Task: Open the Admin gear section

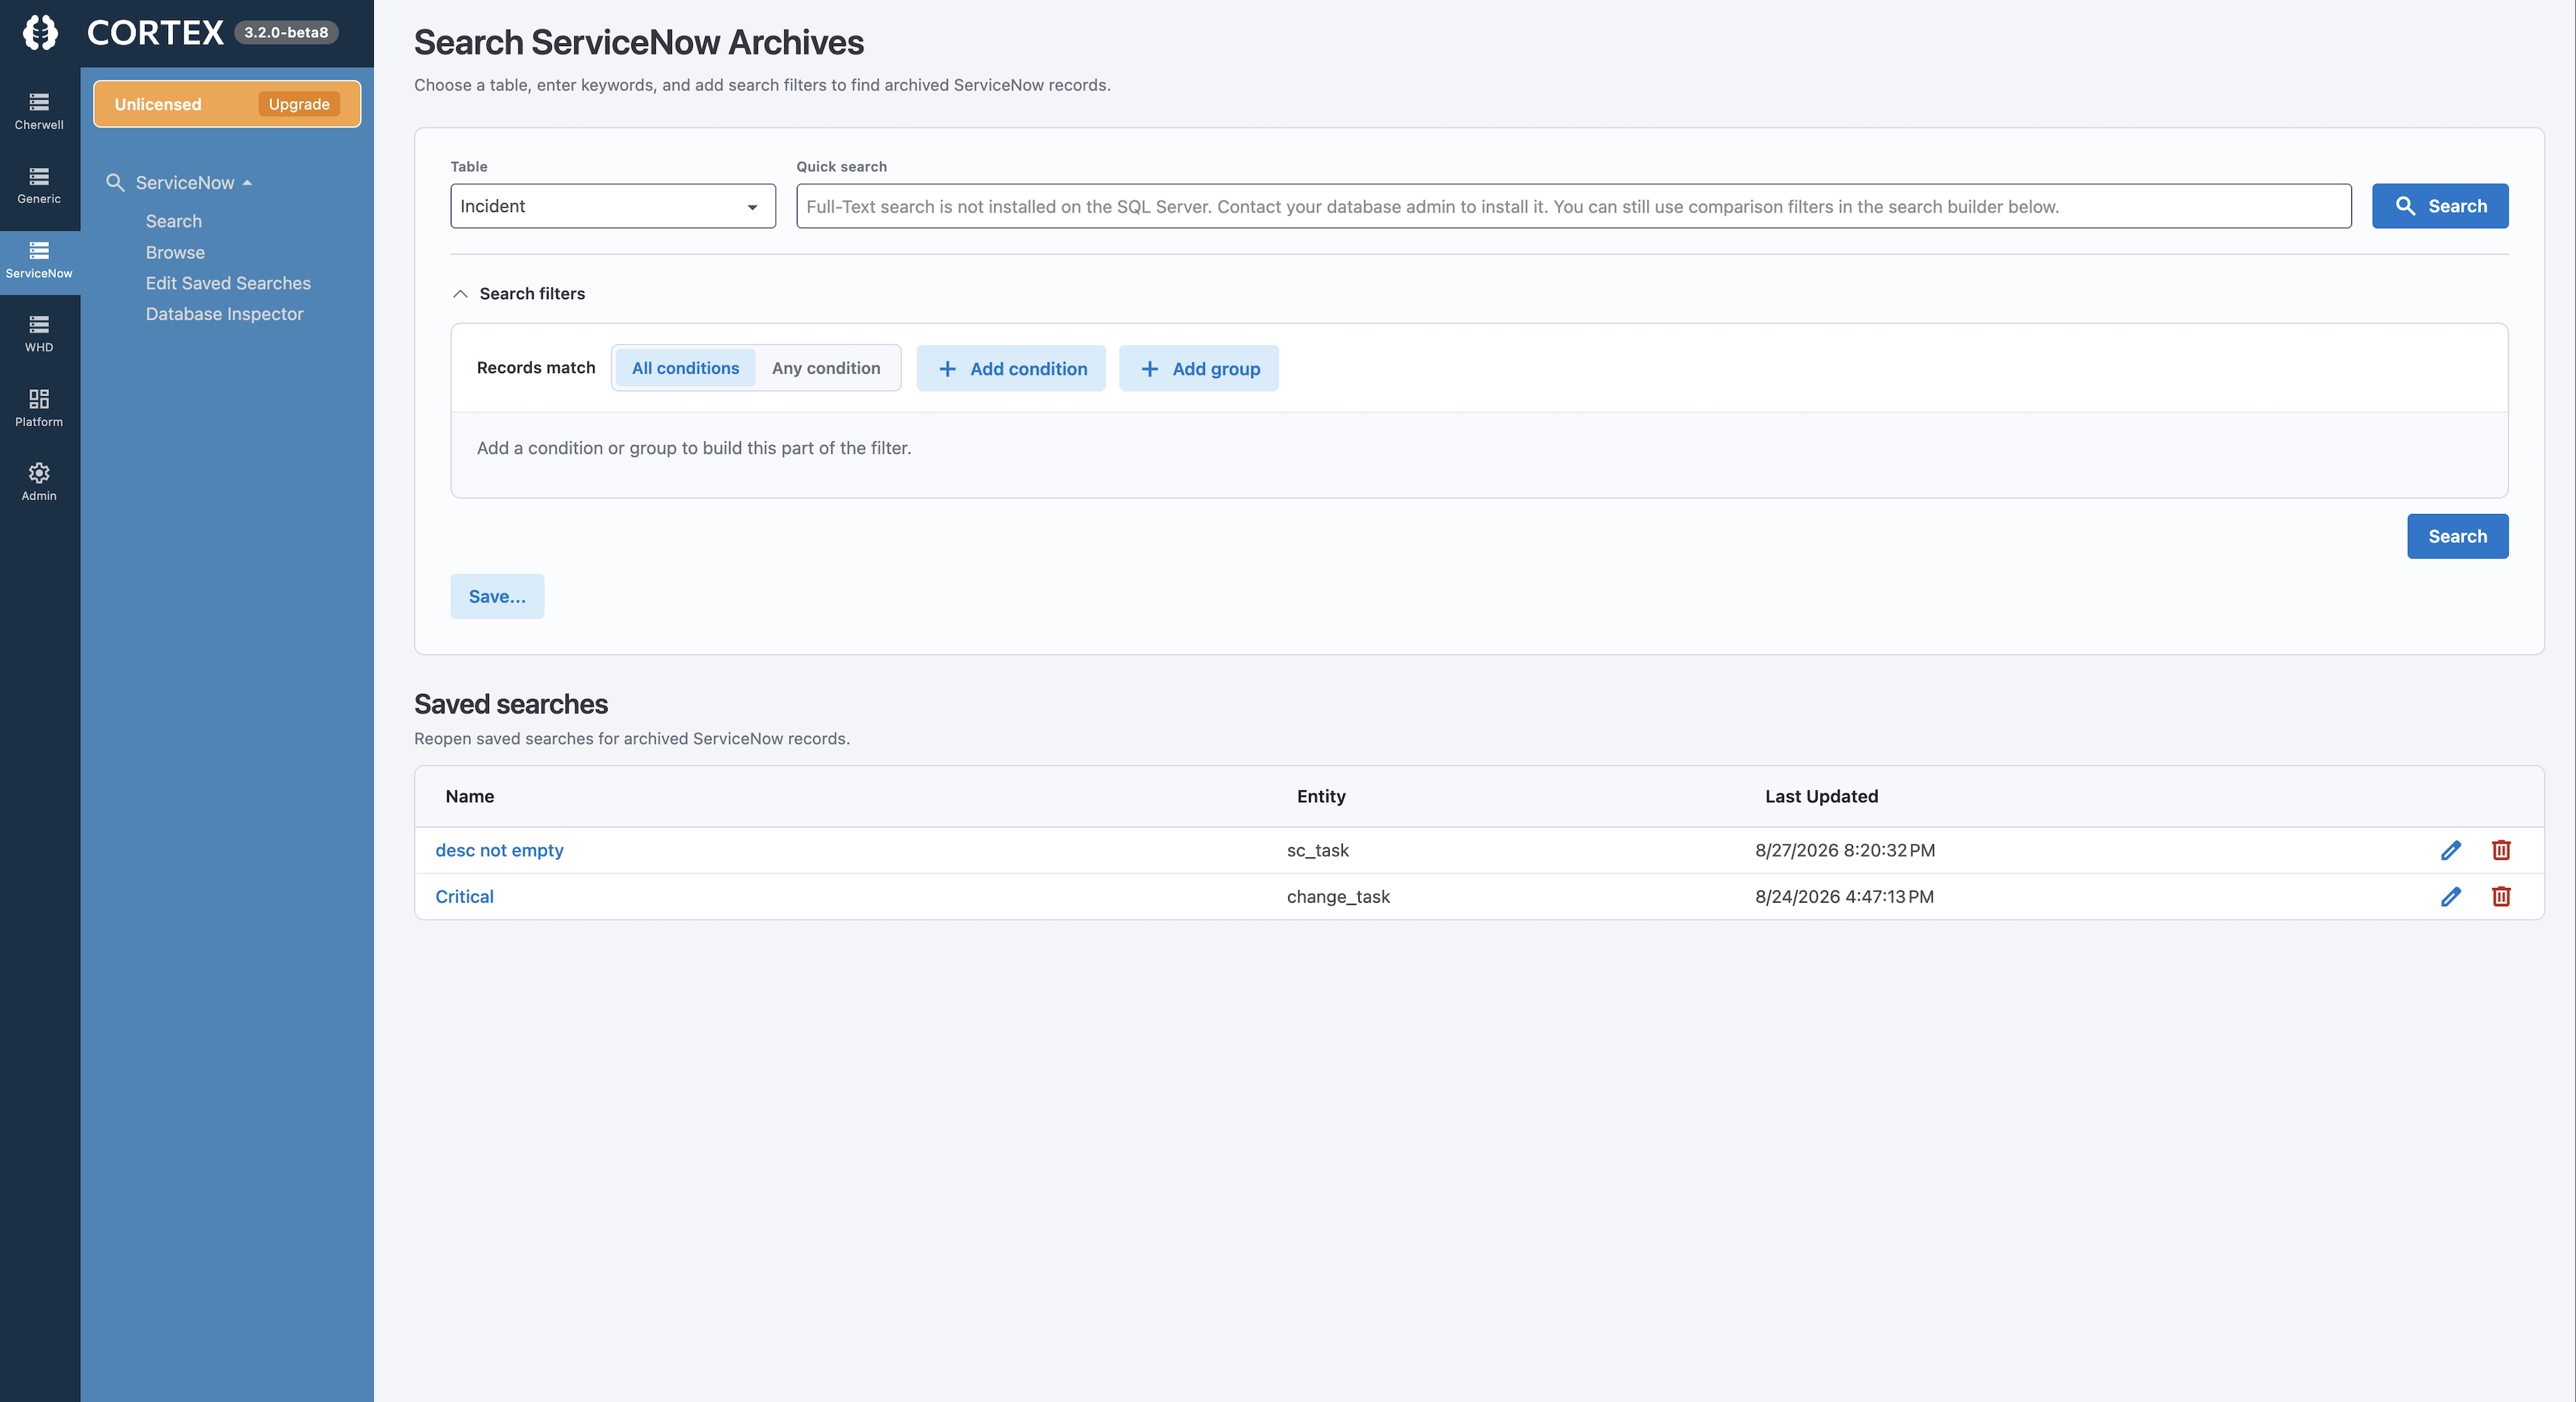Action: (39, 482)
